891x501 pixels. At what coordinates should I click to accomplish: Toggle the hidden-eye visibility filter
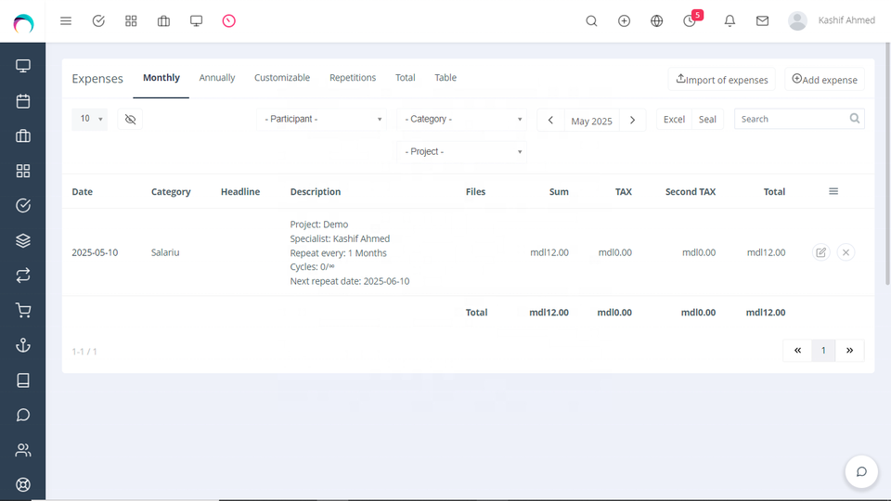tap(130, 119)
